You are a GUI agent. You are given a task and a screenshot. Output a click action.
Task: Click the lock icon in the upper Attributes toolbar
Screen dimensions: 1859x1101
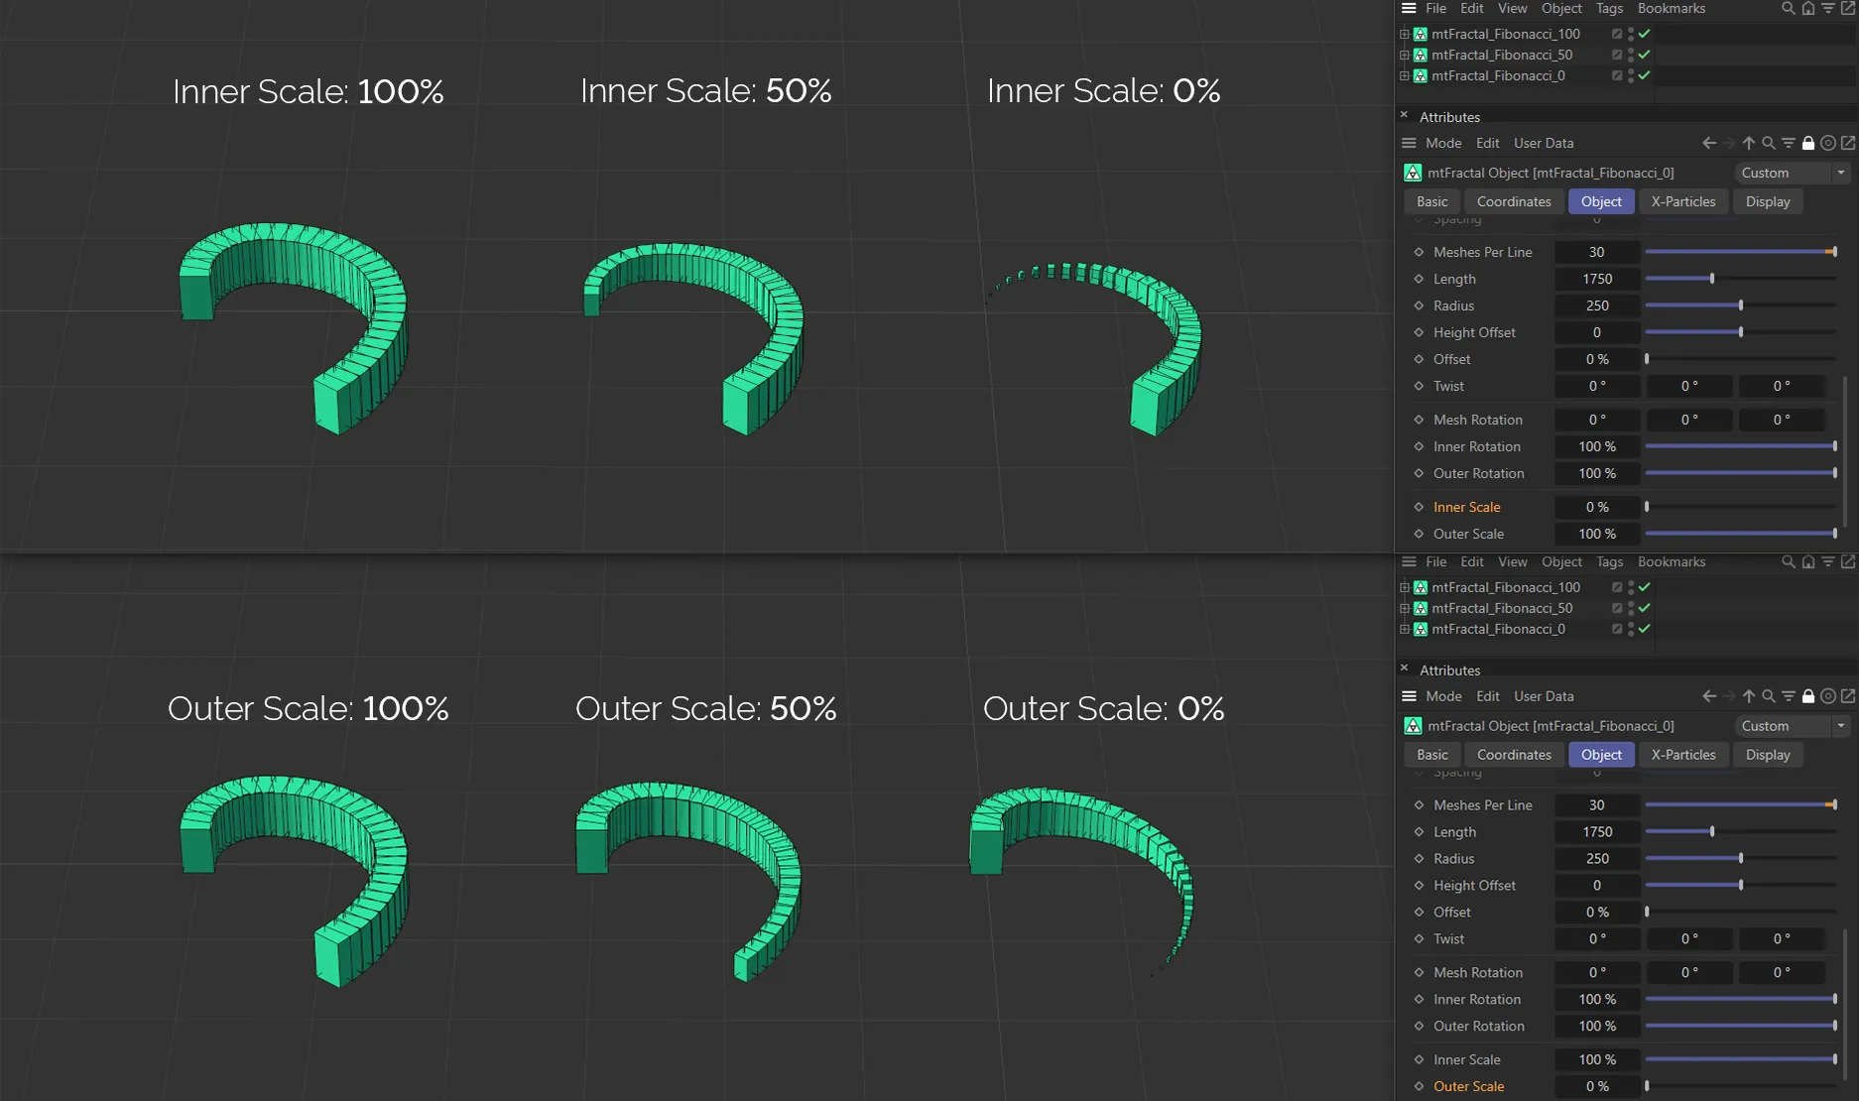pos(1808,143)
